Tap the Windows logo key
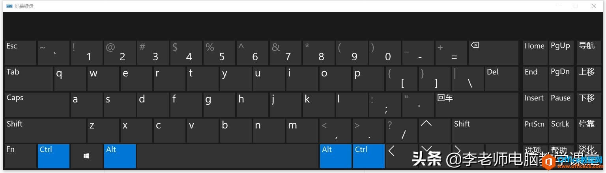 click(x=86, y=156)
